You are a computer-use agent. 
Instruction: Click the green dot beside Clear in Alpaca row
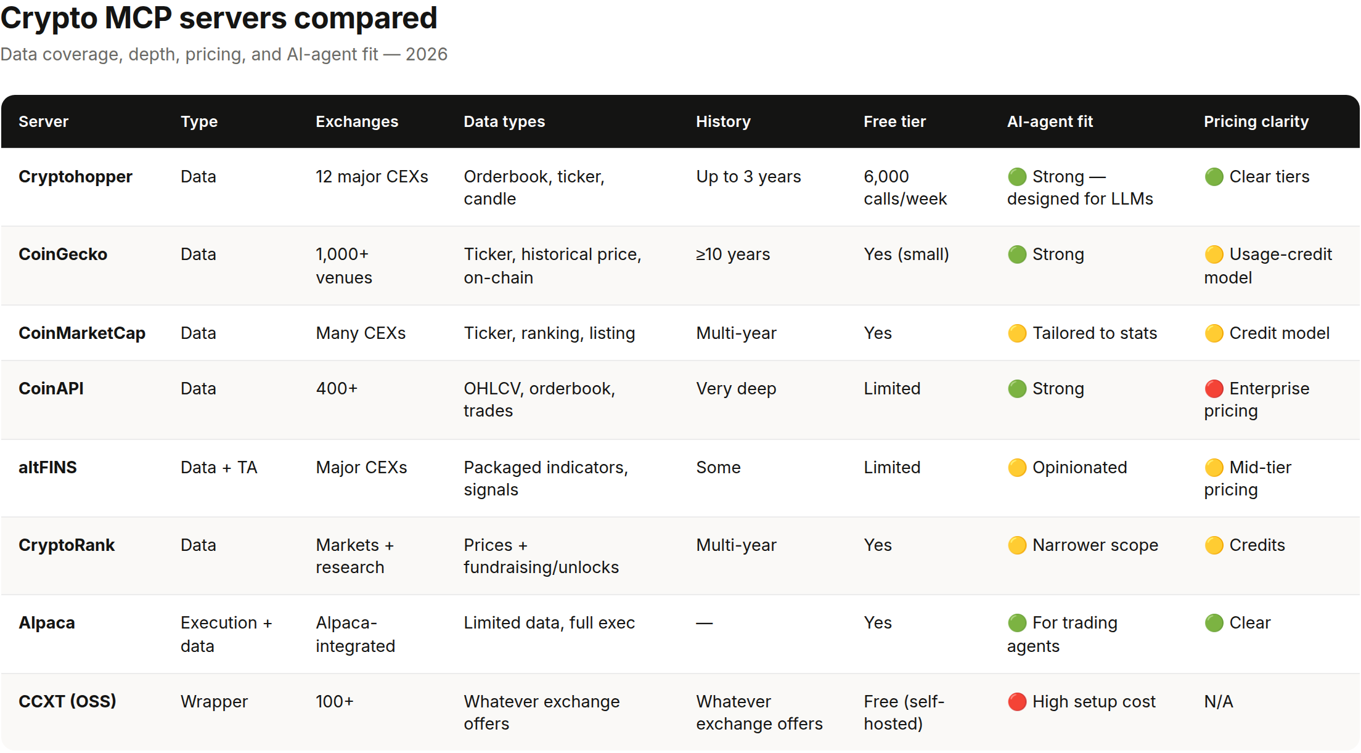click(1214, 623)
